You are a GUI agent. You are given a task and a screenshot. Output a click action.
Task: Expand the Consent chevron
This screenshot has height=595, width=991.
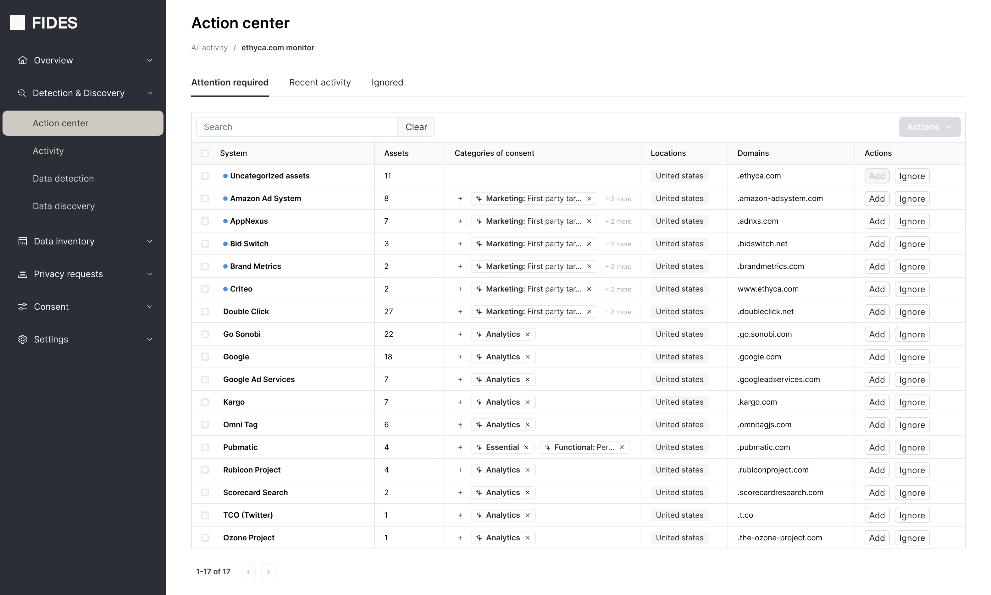[150, 307]
